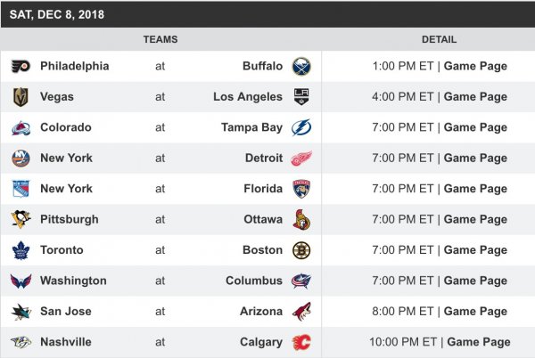Open Game Page for Vegas at Los Angeles
535x358 pixels.
click(475, 97)
